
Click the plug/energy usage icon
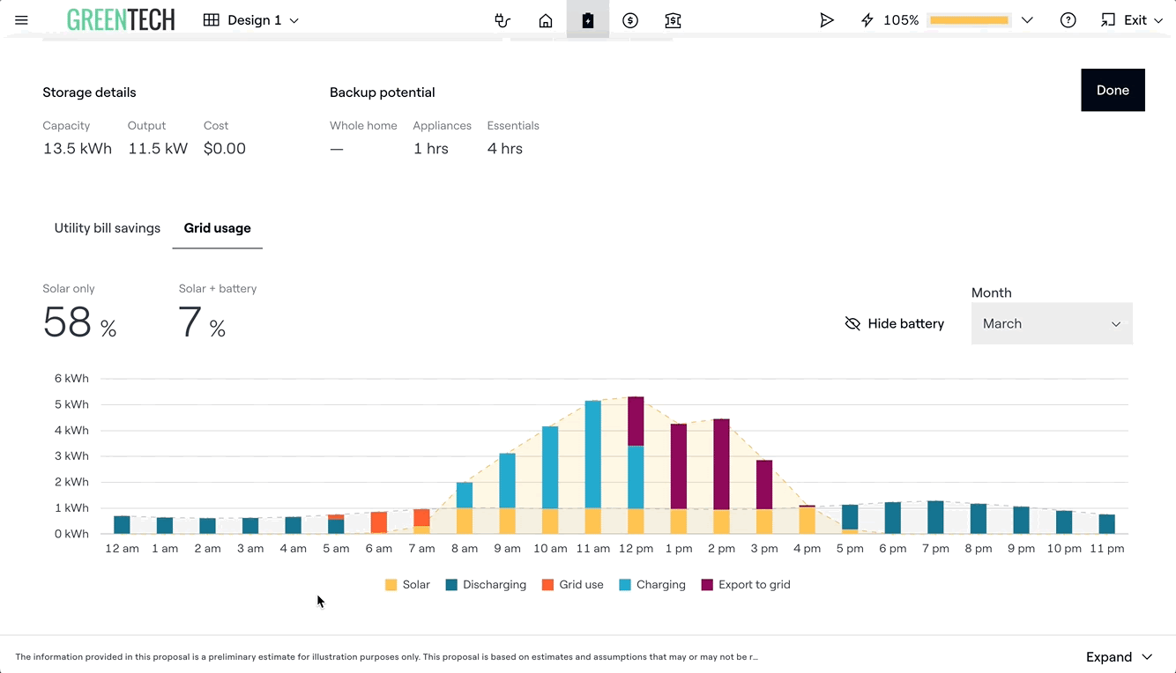[x=502, y=20]
